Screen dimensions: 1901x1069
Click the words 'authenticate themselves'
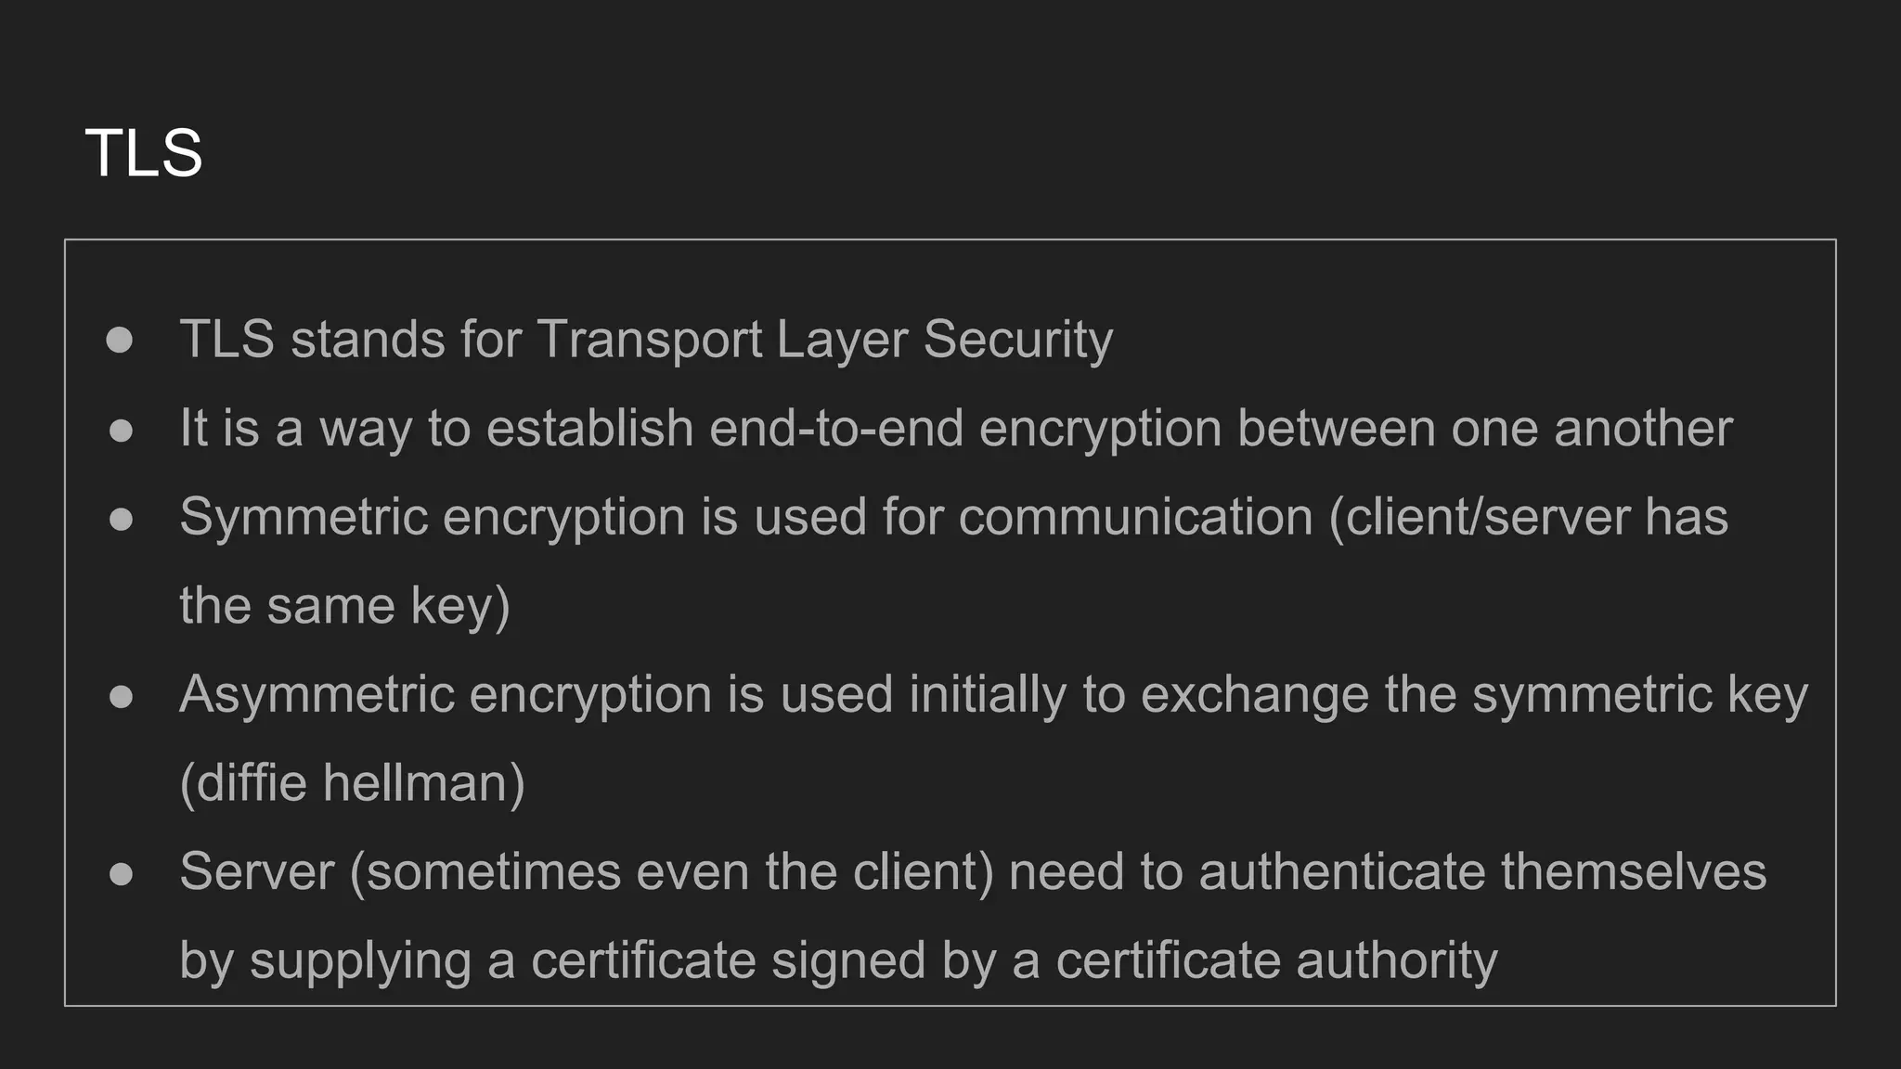(1482, 872)
